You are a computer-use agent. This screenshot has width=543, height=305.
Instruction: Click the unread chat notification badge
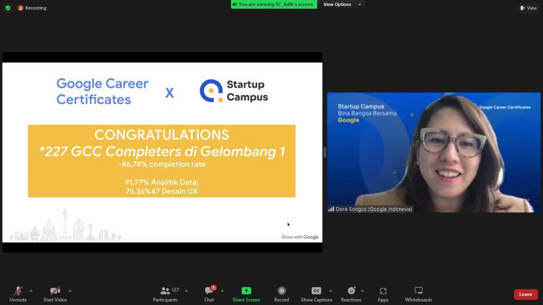pyautogui.click(x=213, y=288)
